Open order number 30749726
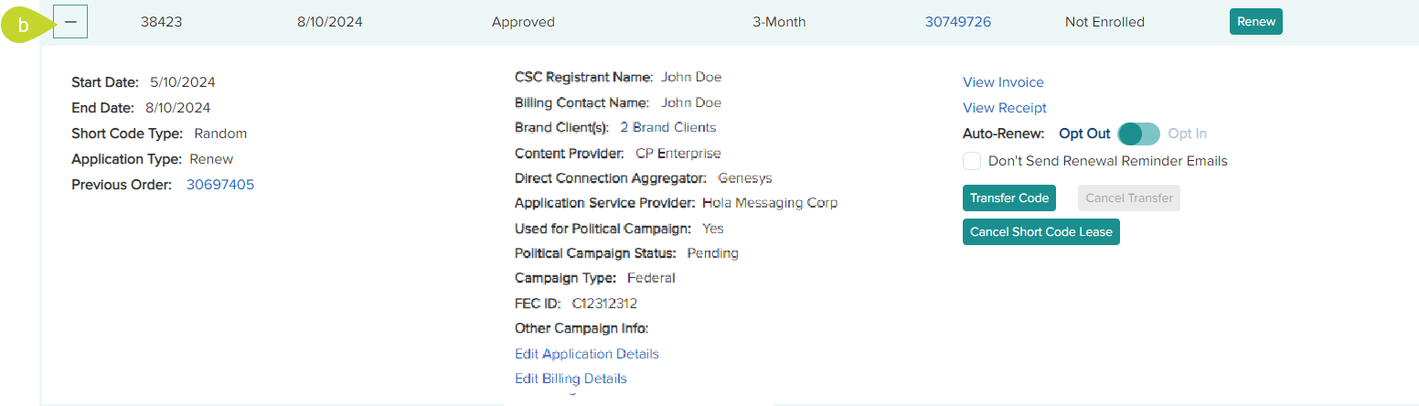This screenshot has height=406, width=1419. click(957, 21)
